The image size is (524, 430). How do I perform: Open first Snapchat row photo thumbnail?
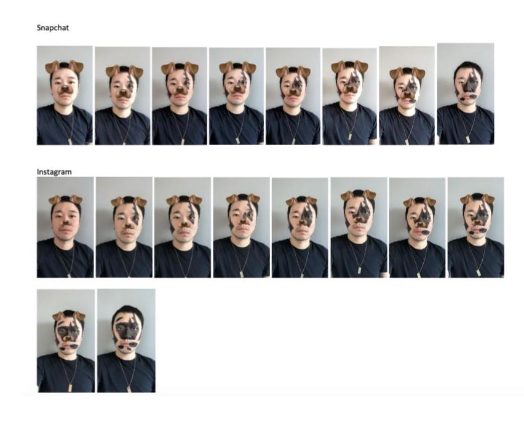click(x=65, y=95)
